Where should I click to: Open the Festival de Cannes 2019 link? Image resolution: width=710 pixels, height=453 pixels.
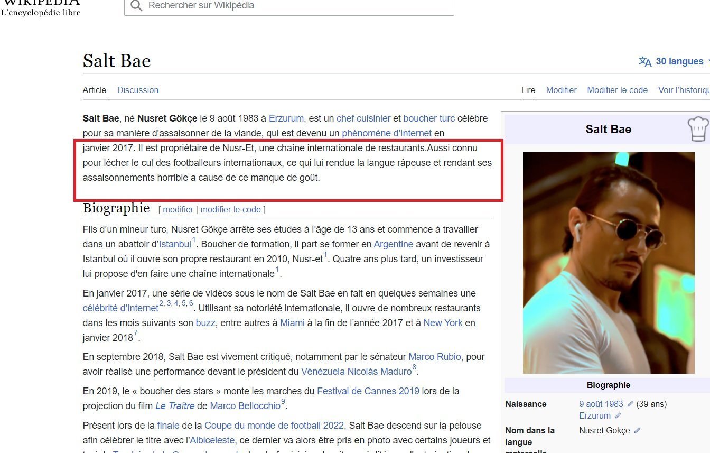[368, 391]
